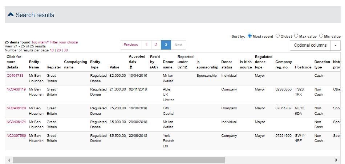Choose the Min value sort radio

[x=321, y=36]
